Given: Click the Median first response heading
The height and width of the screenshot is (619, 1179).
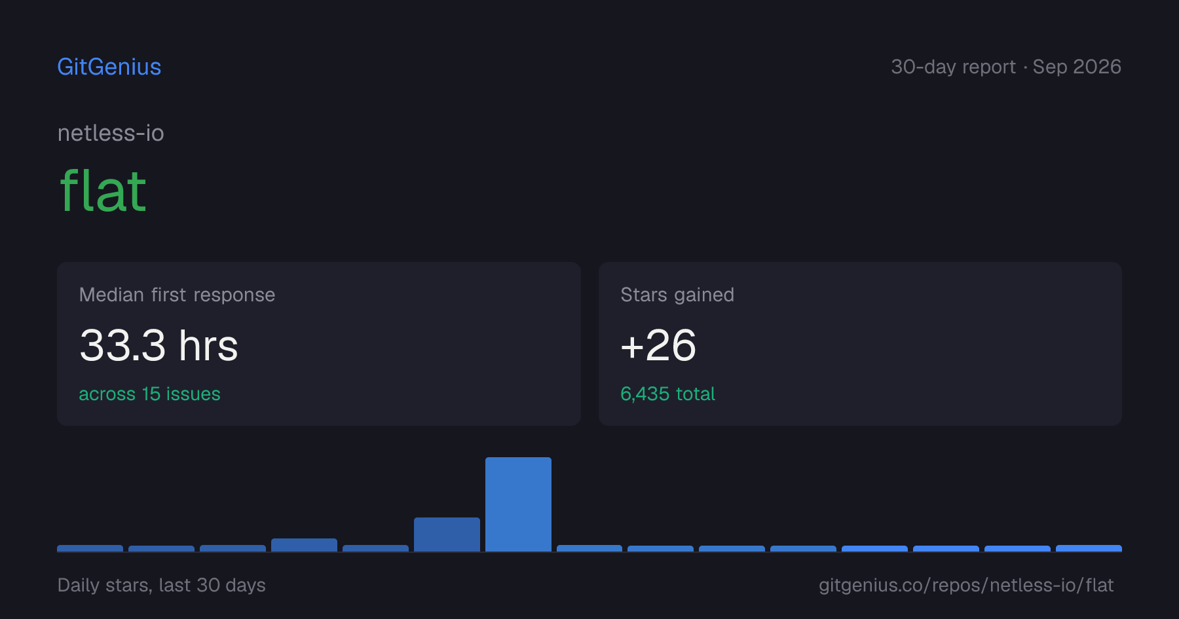Looking at the screenshot, I should (x=177, y=295).
